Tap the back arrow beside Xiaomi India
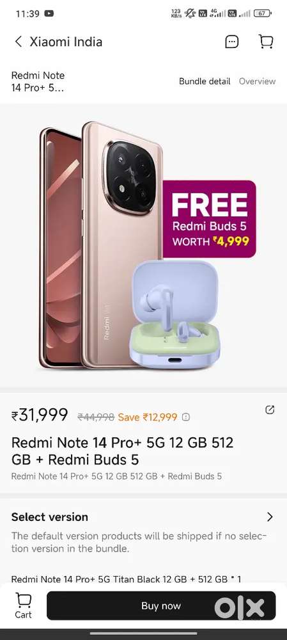This screenshot has height=640, width=287. pyautogui.click(x=19, y=42)
